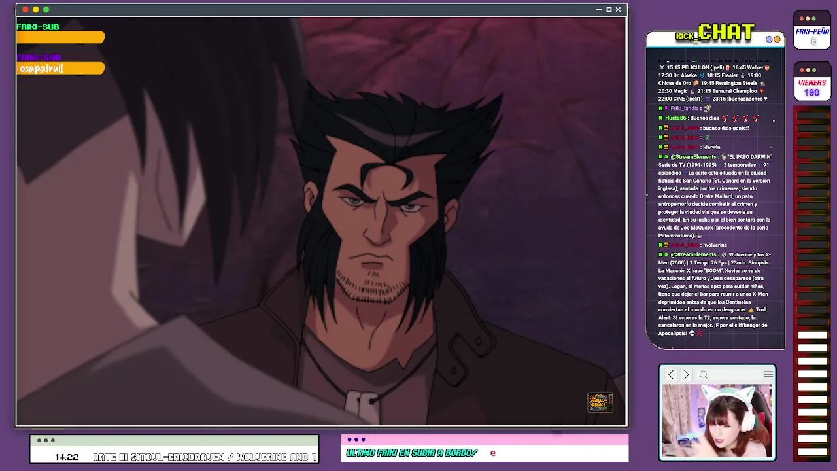The image size is (837, 471).
Task: Click the '!darwin' chat command message
Action: pyautogui.click(x=711, y=147)
